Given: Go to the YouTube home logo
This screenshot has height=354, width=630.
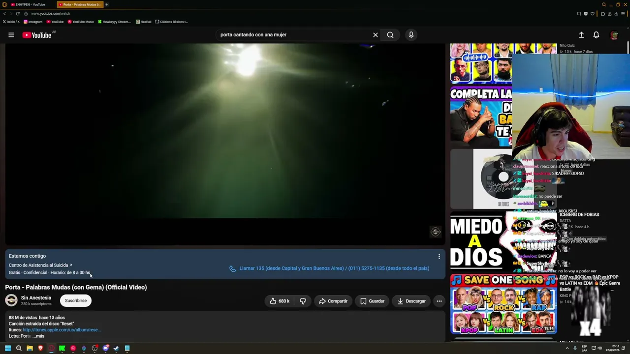Looking at the screenshot, I should (x=37, y=35).
